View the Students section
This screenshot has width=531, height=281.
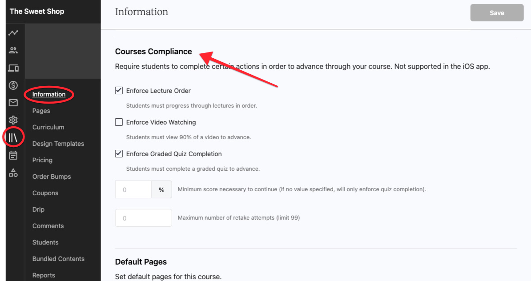pos(45,242)
